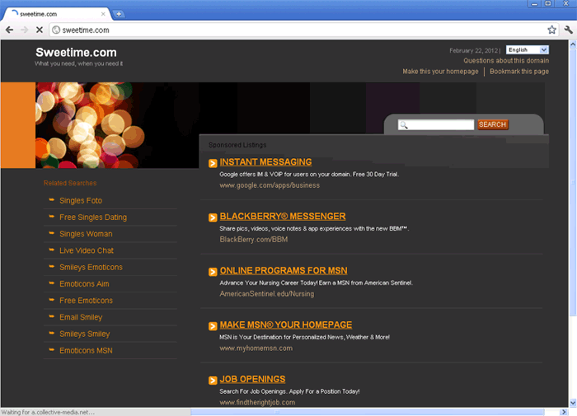
Task: Click the magnifier icon in search box
Action: (404, 125)
